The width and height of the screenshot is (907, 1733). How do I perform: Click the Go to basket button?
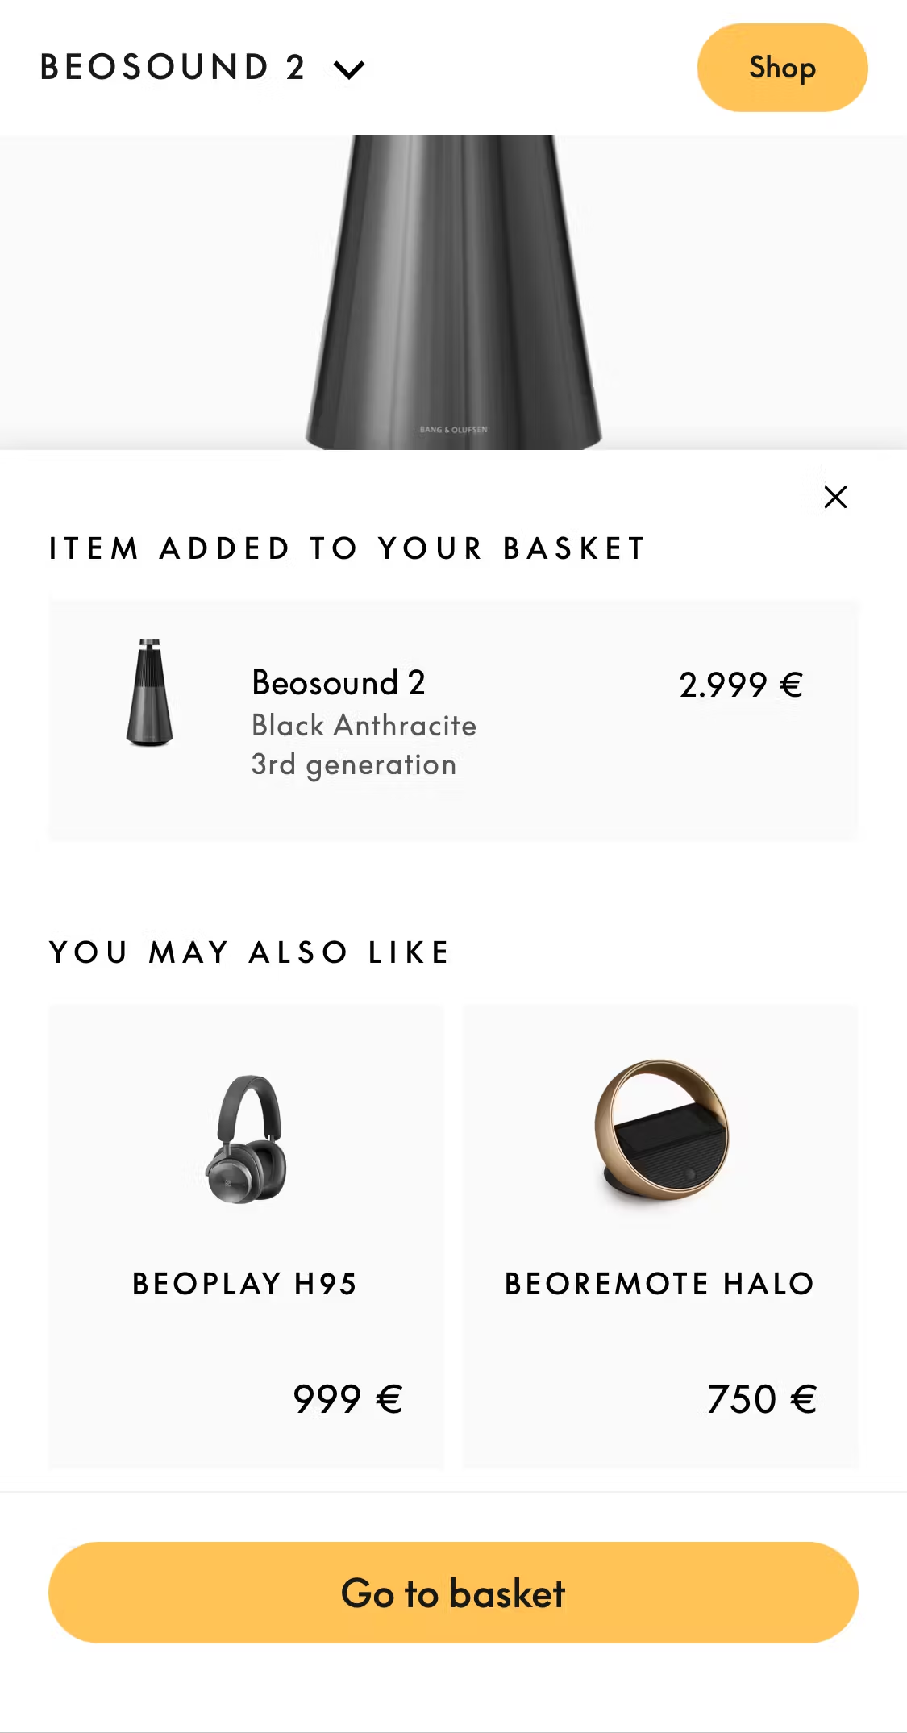tap(453, 1593)
